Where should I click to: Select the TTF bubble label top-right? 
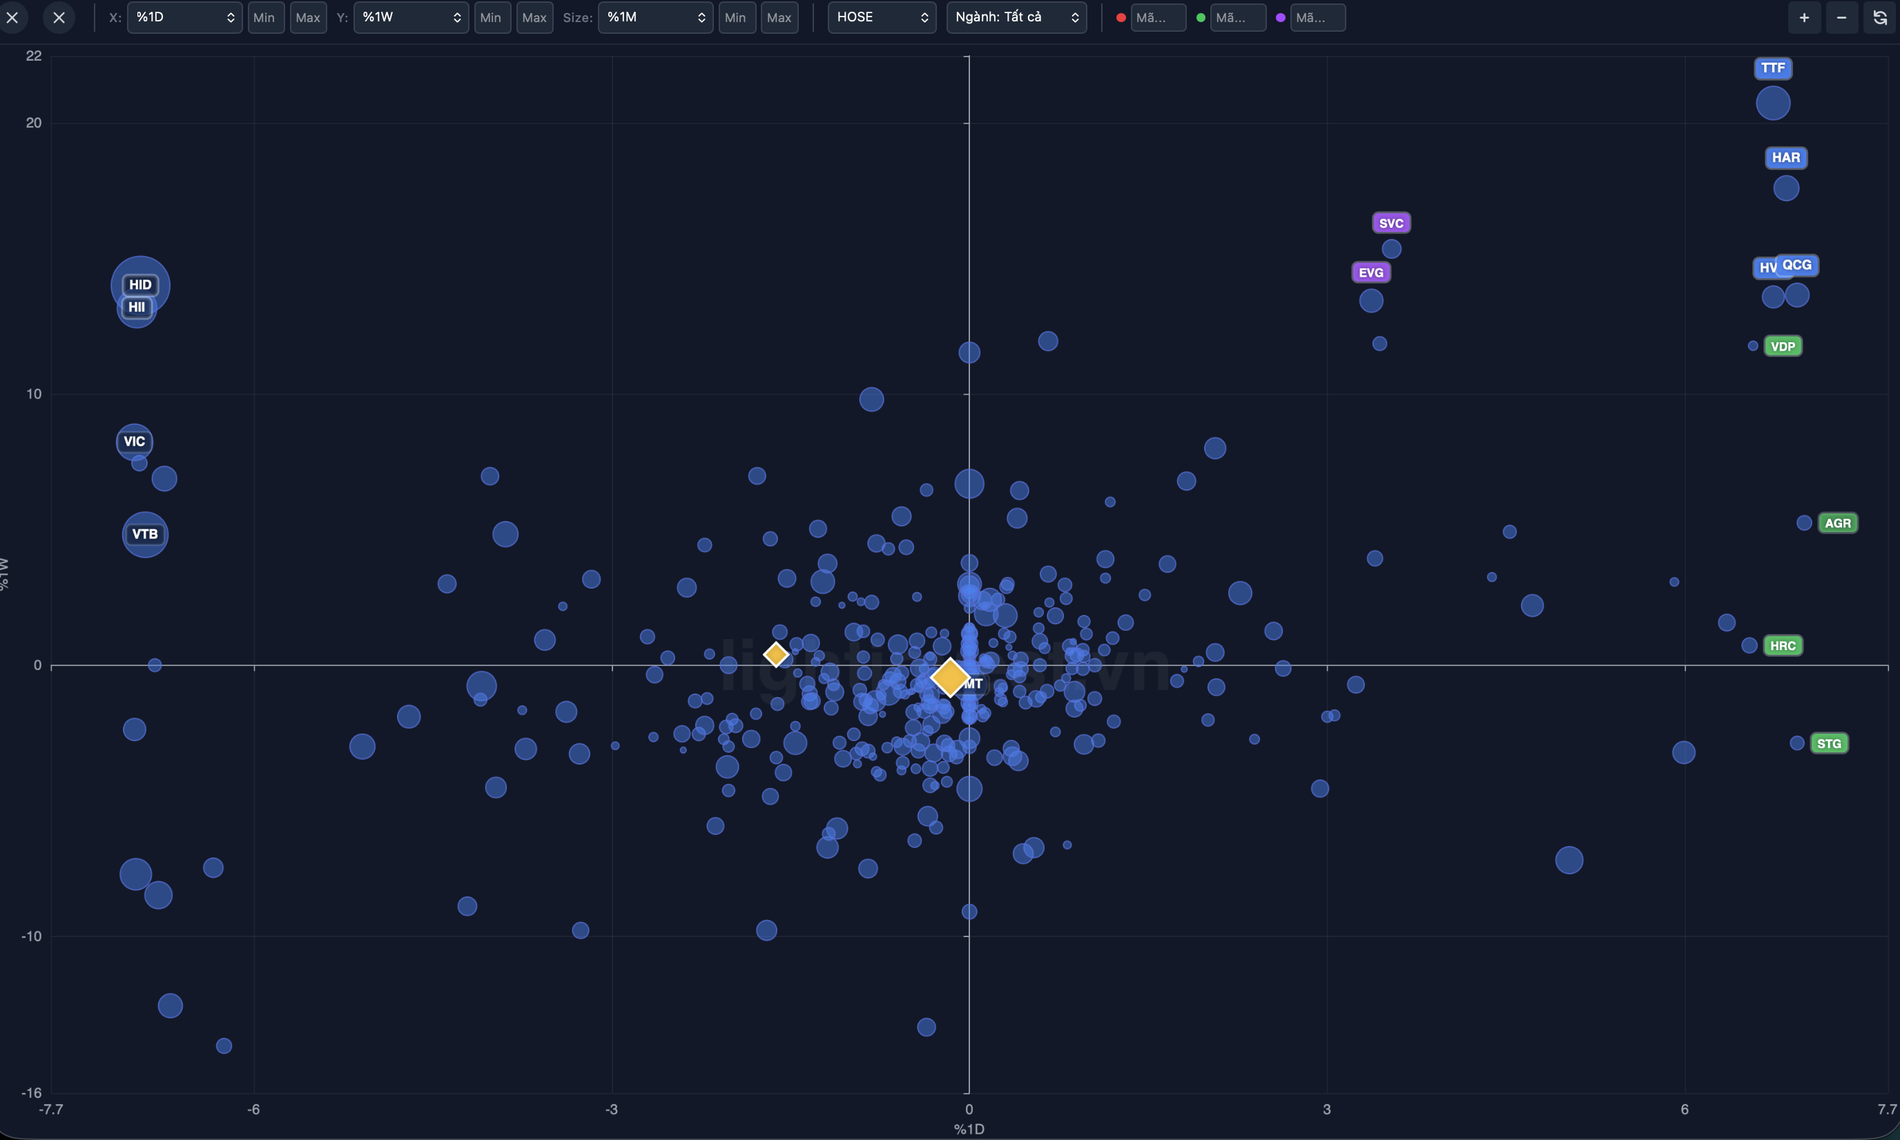click(x=1774, y=68)
